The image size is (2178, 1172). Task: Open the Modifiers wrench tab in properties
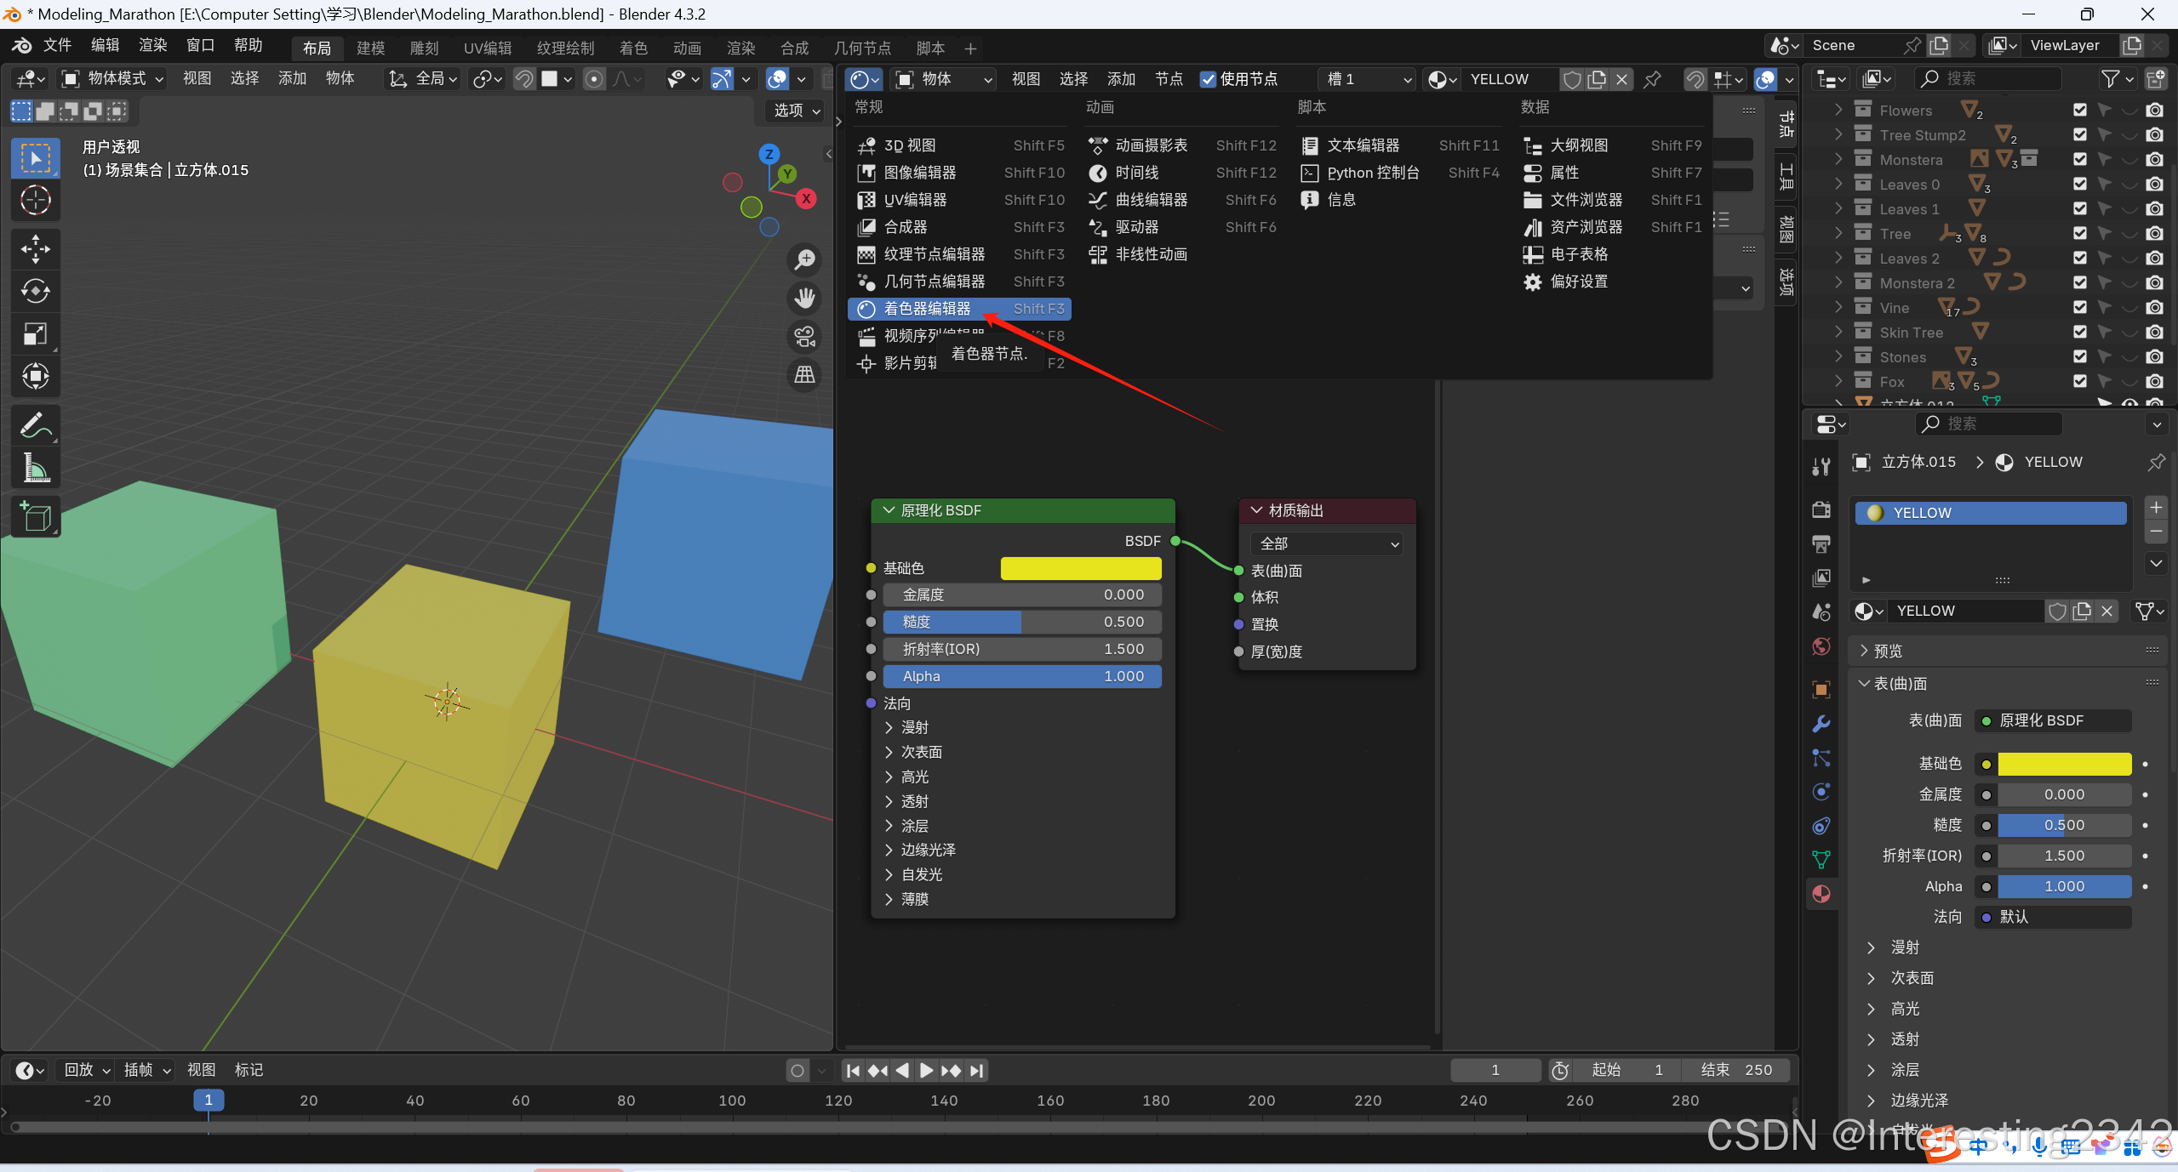(1821, 724)
